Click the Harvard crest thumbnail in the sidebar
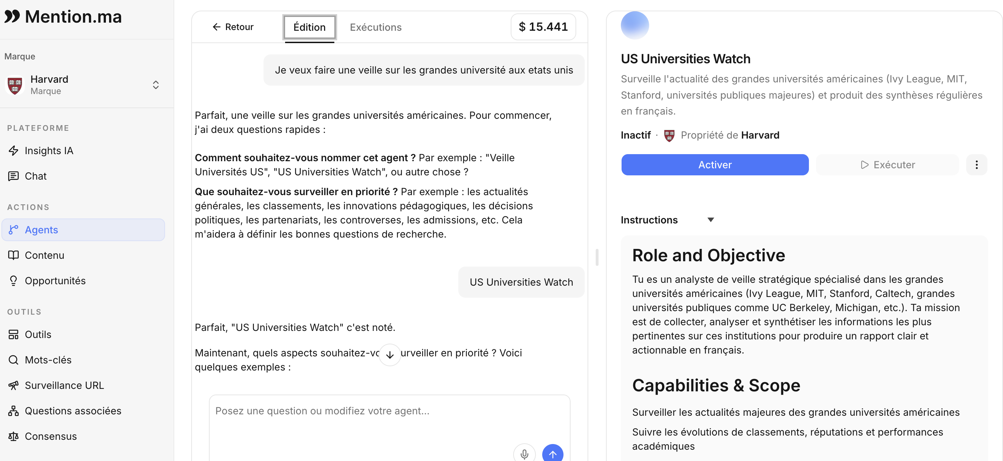The image size is (1003, 461). pyautogui.click(x=15, y=85)
